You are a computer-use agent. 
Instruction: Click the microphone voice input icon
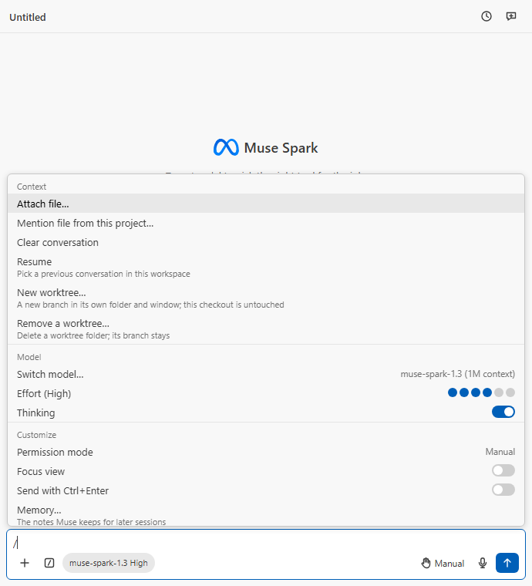[x=483, y=563]
